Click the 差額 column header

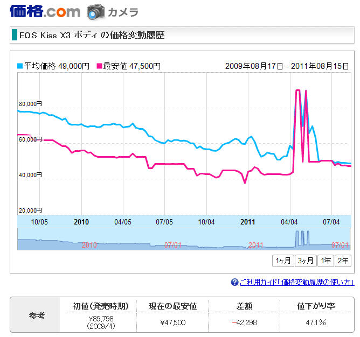point(244,306)
